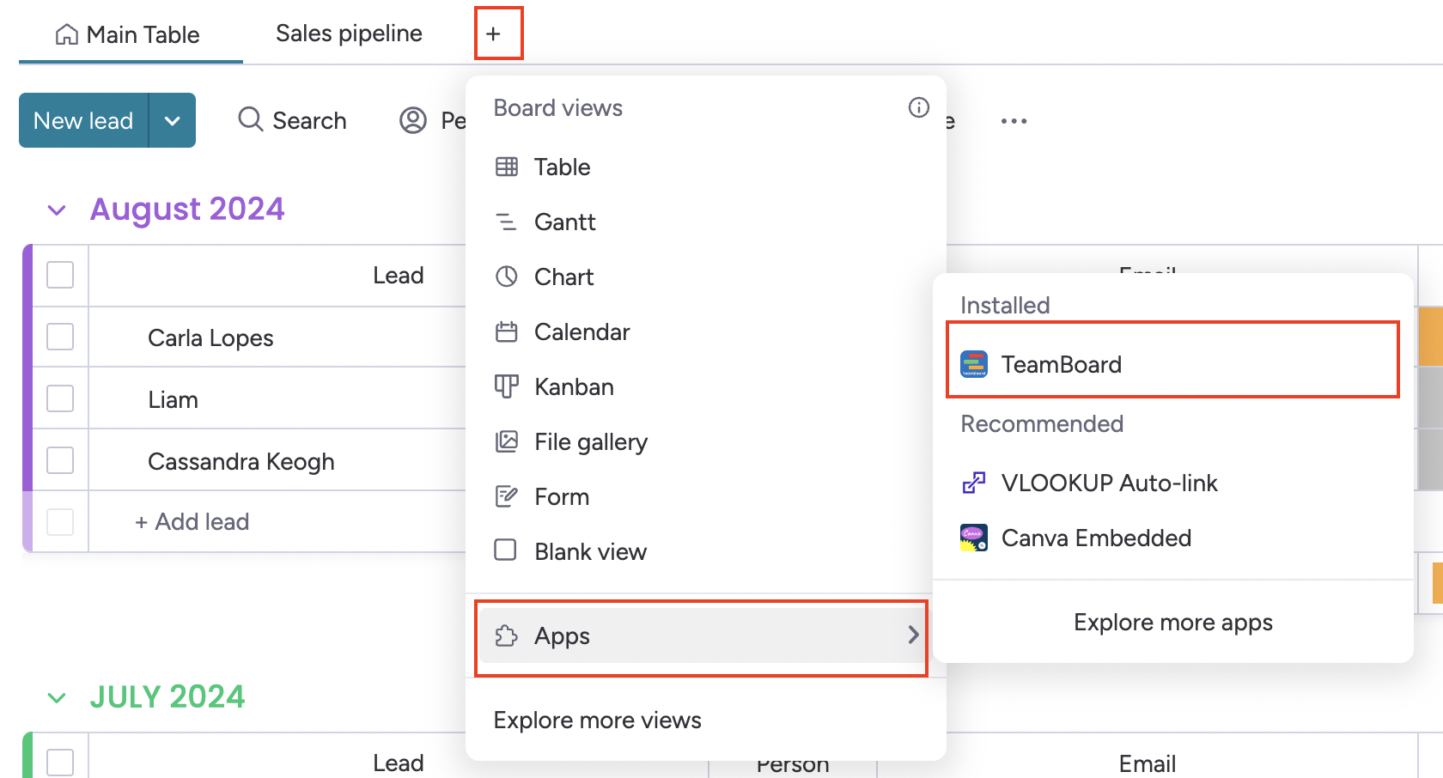
Task: Select the Cassandra Keogh row checkbox
Action: click(60, 460)
